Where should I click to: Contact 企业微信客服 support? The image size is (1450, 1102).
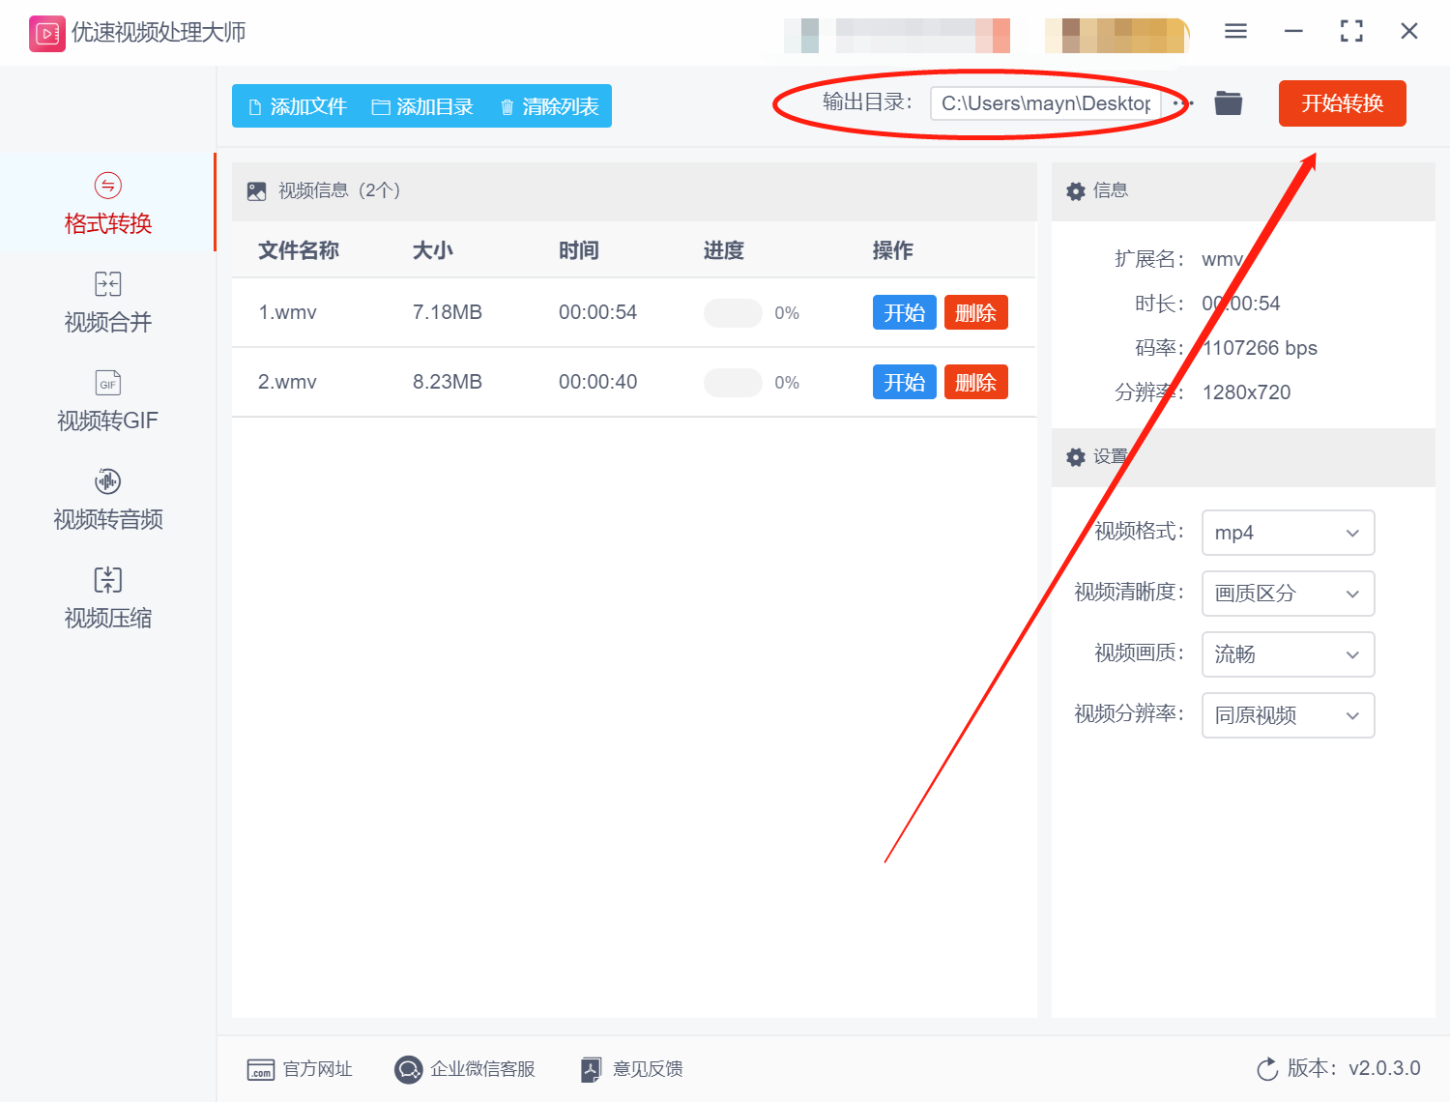(x=465, y=1069)
